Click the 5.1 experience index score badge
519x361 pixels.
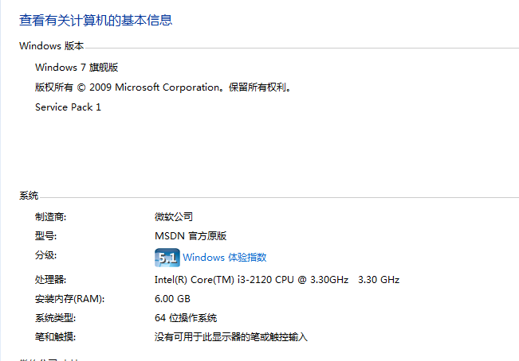click(167, 258)
